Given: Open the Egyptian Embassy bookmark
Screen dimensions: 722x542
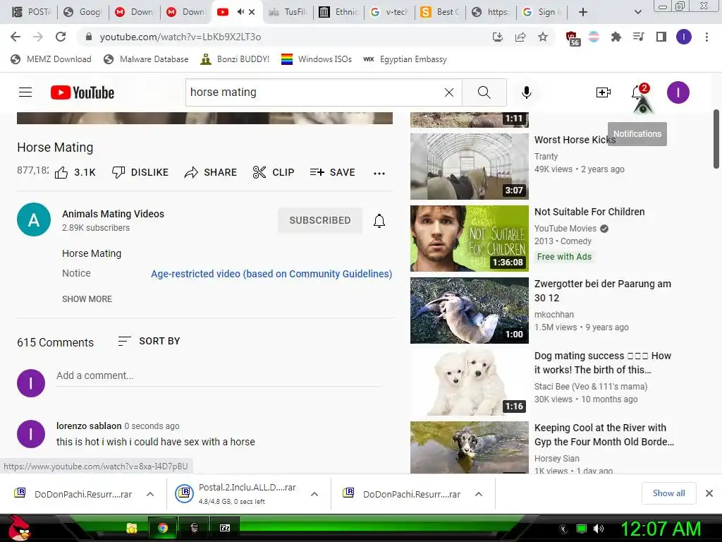Looking at the screenshot, I should point(405,59).
